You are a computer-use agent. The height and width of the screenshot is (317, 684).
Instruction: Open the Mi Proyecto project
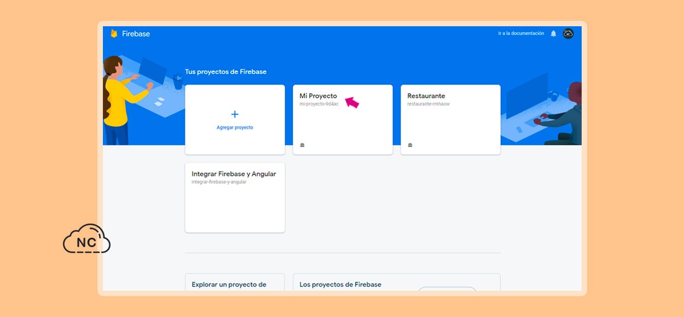[x=343, y=120]
